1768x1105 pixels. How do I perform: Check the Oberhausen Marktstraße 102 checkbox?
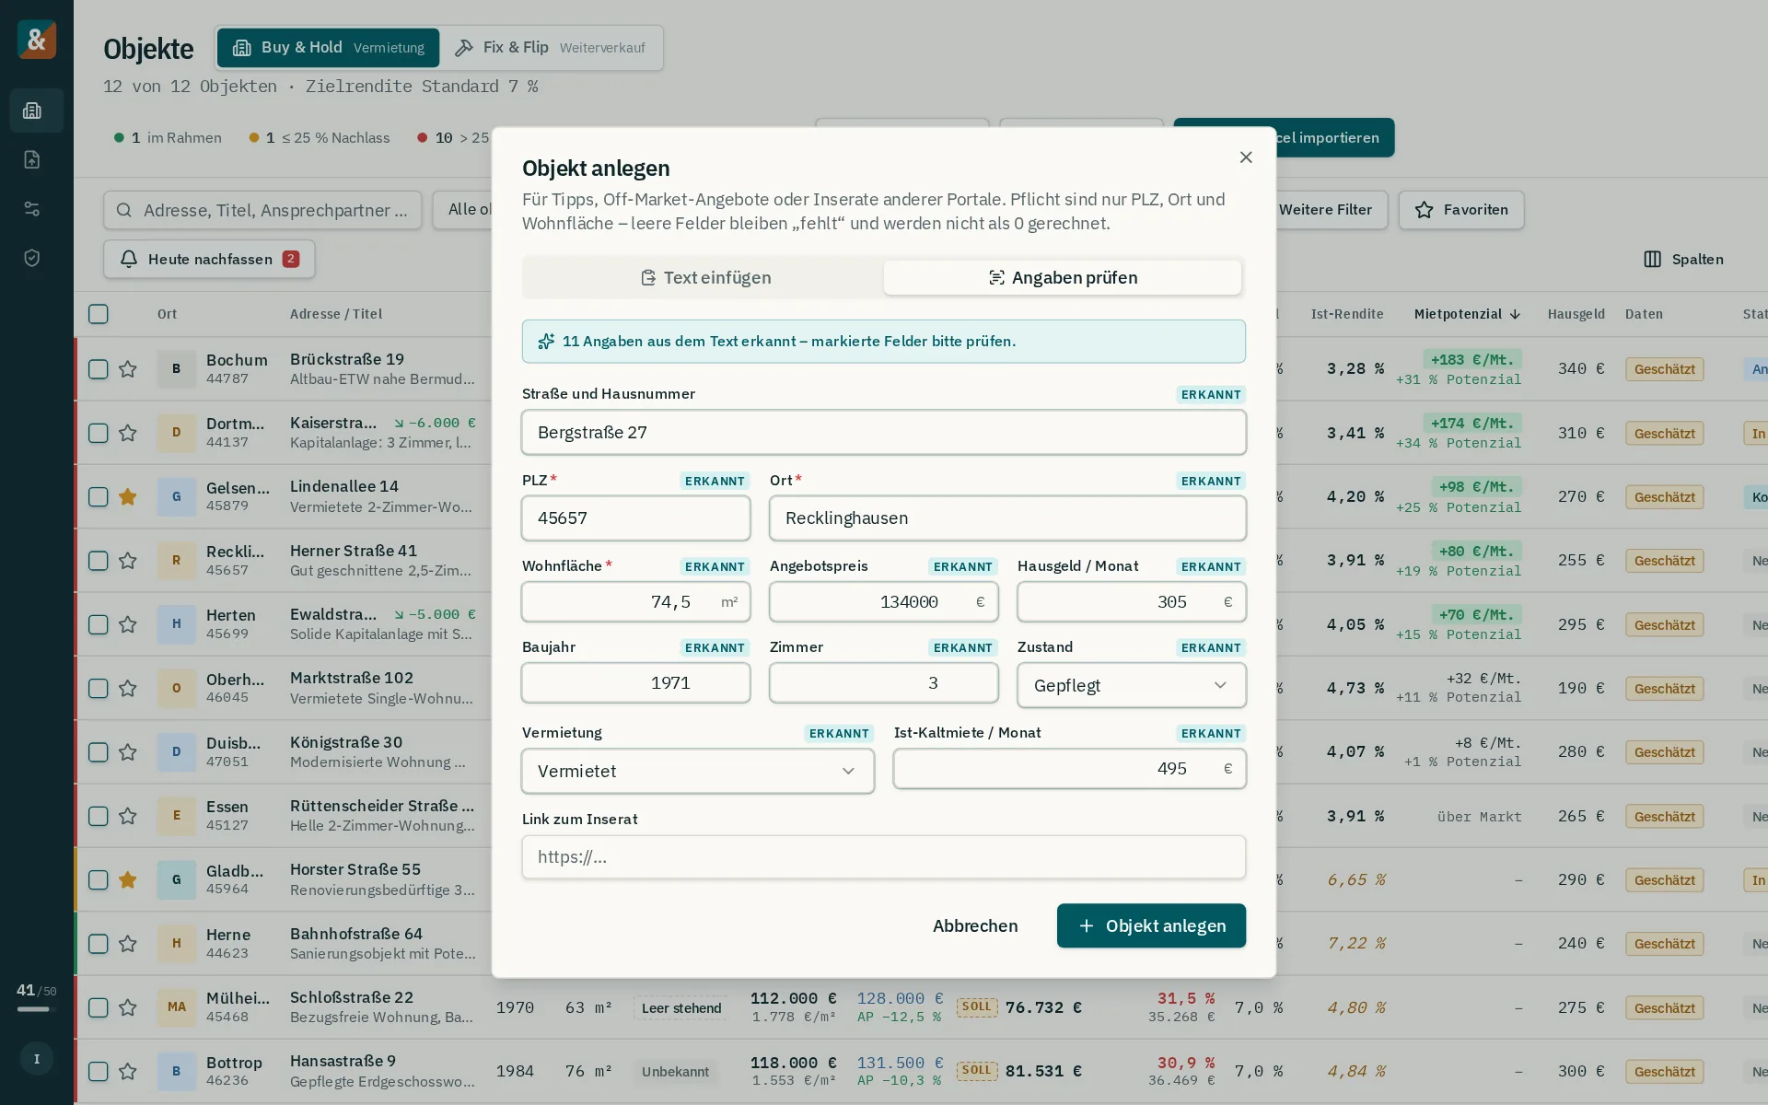(x=99, y=689)
